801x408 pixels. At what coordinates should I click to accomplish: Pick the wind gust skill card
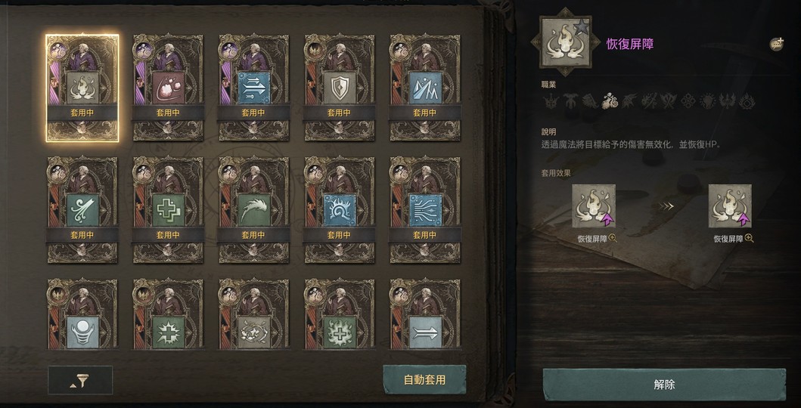click(82, 209)
